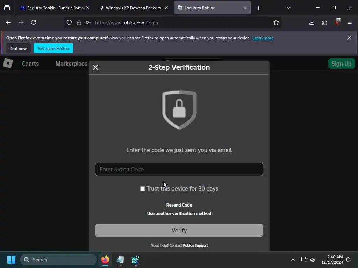Image resolution: width=358 pixels, height=268 pixels.
Task: Open tracking protection shield in address bar
Action: tap(69, 23)
